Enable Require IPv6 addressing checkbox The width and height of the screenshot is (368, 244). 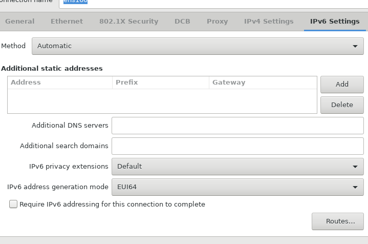click(13, 204)
